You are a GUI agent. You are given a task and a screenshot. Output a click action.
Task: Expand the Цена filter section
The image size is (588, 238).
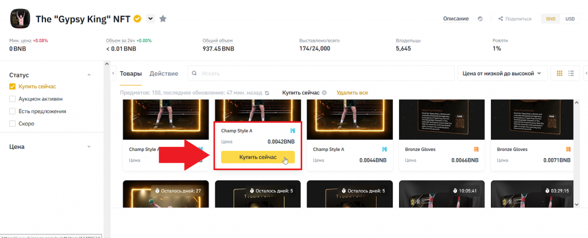click(89, 147)
